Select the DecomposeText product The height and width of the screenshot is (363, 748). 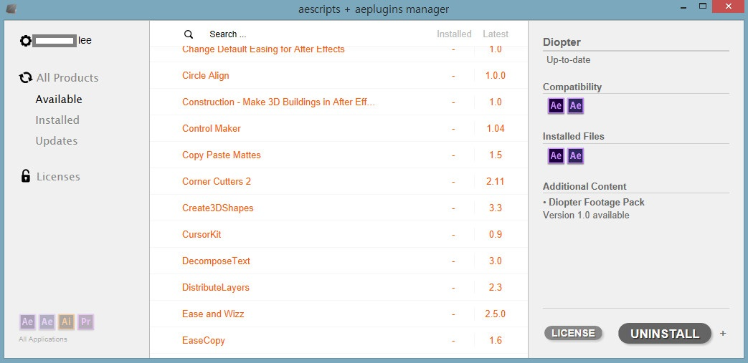216,261
